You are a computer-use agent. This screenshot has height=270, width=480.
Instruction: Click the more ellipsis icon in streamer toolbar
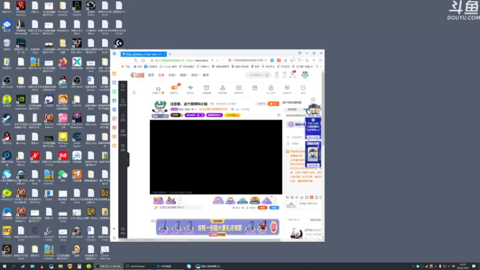303,88
